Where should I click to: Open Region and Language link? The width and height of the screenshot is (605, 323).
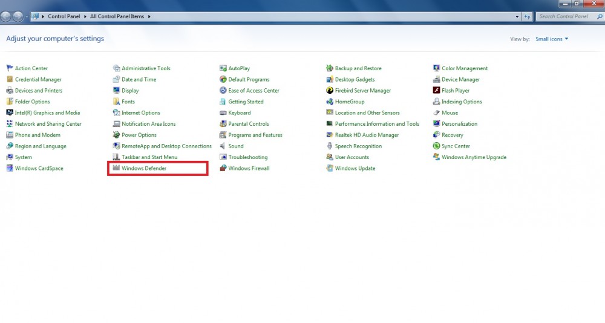point(41,146)
